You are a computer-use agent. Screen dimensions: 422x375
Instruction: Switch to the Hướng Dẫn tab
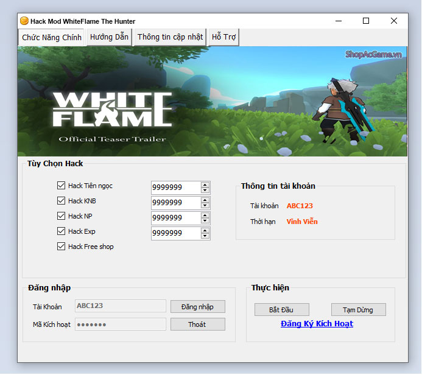click(x=109, y=37)
